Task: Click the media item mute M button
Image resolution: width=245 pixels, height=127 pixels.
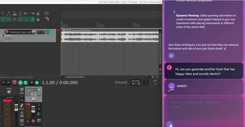Action: coord(67,30)
